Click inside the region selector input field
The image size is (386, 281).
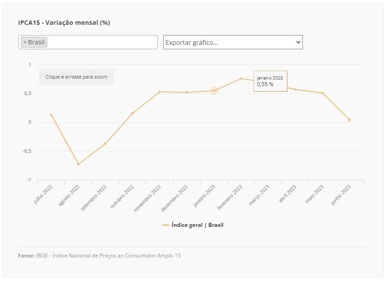pyautogui.click(x=101, y=42)
